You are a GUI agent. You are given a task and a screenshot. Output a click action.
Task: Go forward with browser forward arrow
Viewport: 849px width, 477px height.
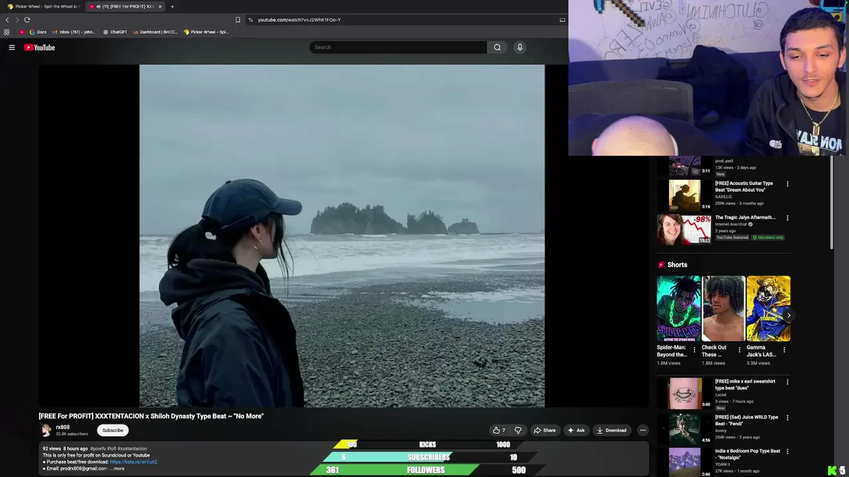tap(17, 20)
